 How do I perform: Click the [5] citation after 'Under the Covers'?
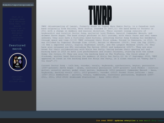[x=64, y=54]
